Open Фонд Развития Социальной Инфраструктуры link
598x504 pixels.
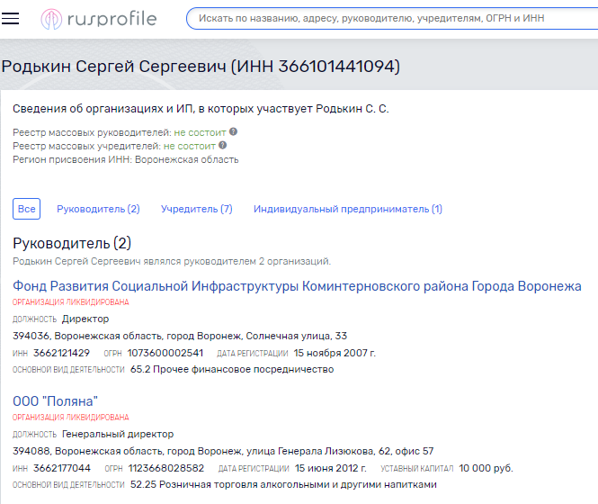(x=297, y=286)
